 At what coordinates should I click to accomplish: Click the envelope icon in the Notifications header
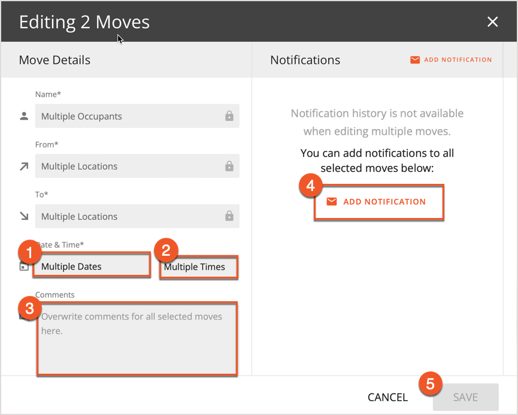pos(414,59)
